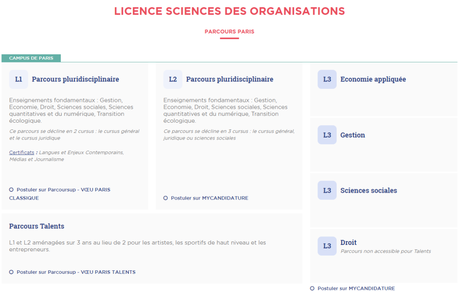Open the Economie appliquée heading
This screenshot has width=459, height=292.
[x=373, y=79]
